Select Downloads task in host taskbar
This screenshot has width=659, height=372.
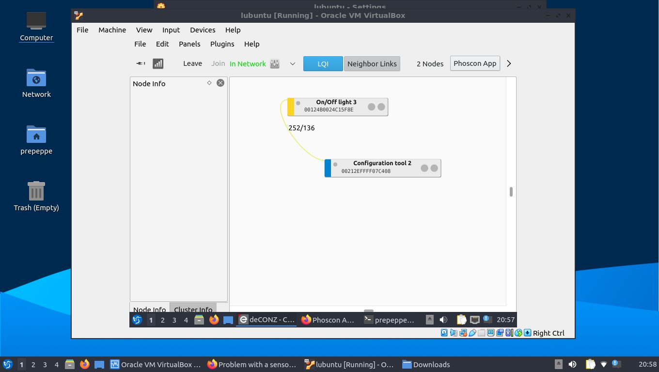click(x=426, y=364)
